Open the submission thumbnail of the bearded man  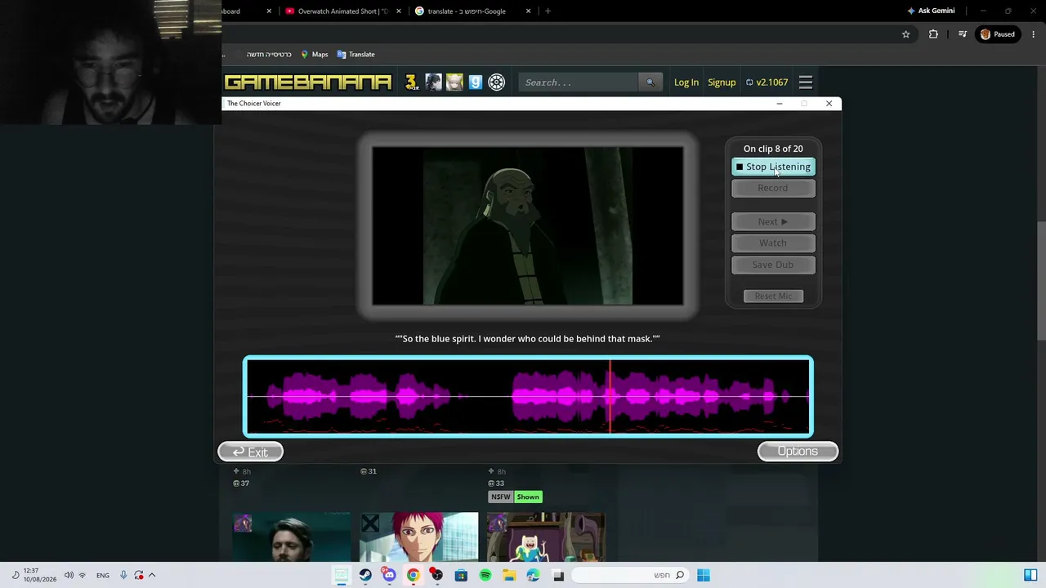292,537
